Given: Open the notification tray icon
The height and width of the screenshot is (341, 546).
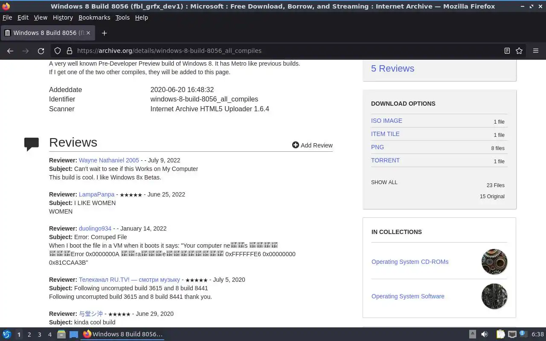Looking at the screenshot, I should tap(523, 334).
